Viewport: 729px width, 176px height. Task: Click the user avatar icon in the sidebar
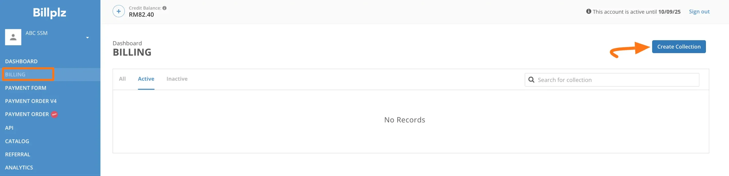tap(13, 37)
